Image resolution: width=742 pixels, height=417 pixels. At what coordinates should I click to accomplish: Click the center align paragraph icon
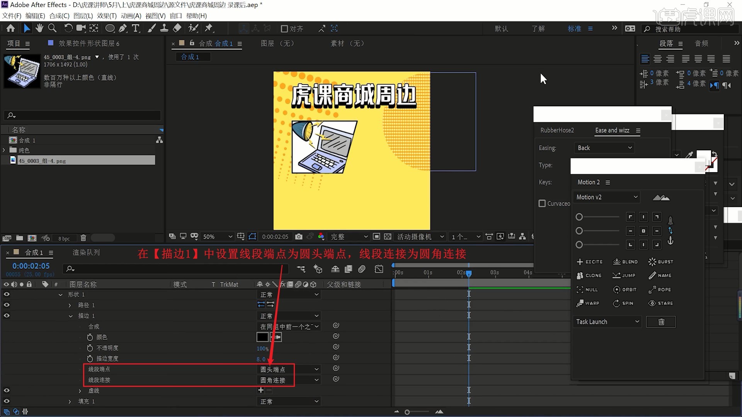pyautogui.click(x=658, y=59)
